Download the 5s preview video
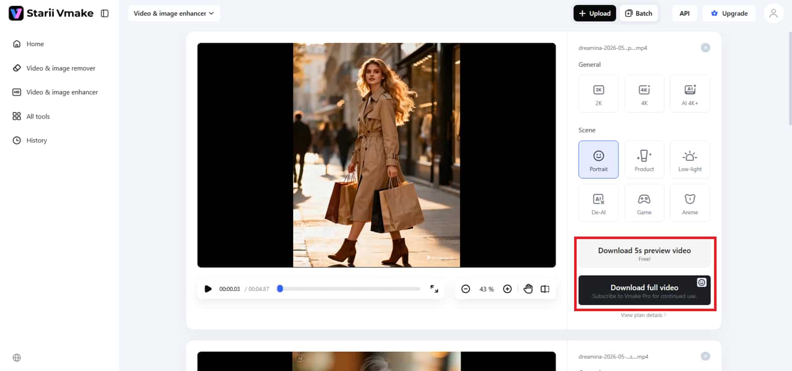The height and width of the screenshot is (371, 792). point(644,254)
